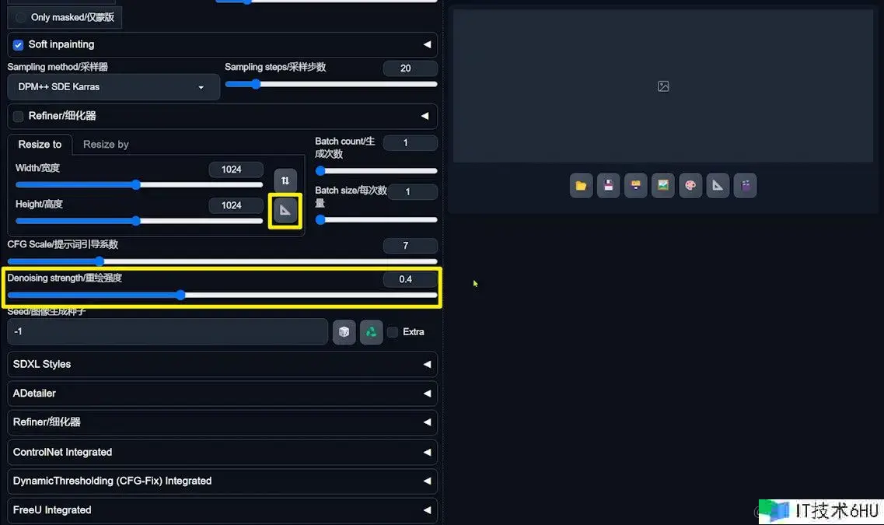Screen dimensions: 884x525
Task: Click the empty output preview area
Action: point(663,86)
